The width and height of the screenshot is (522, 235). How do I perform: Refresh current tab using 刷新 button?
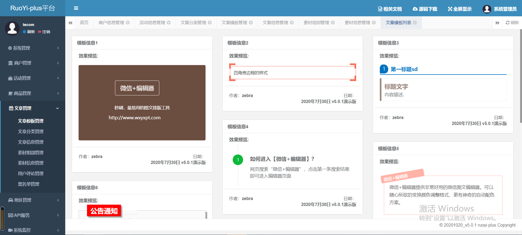(512, 22)
